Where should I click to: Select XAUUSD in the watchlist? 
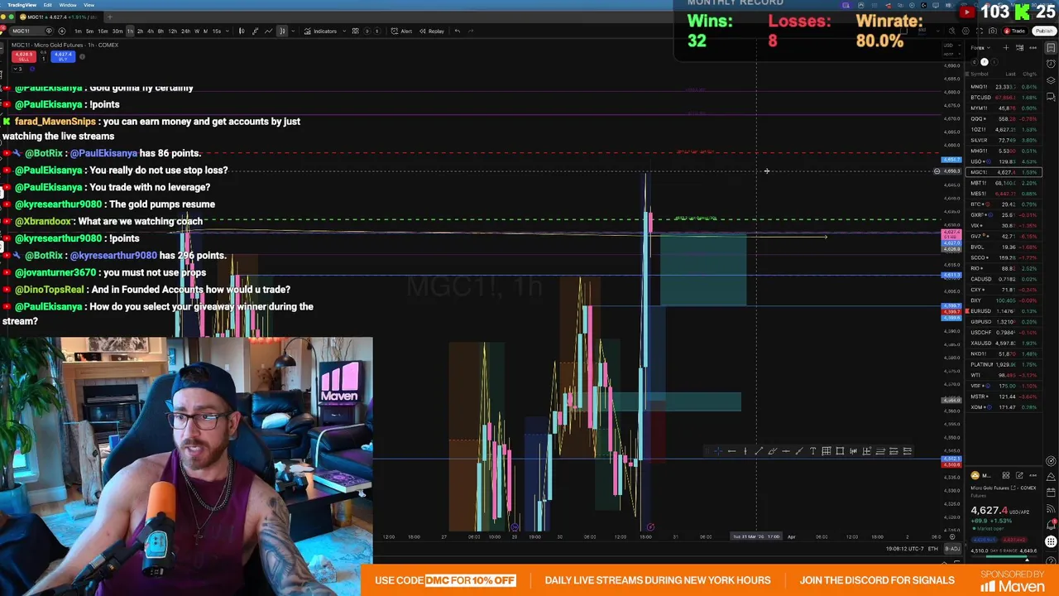coord(1004,344)
